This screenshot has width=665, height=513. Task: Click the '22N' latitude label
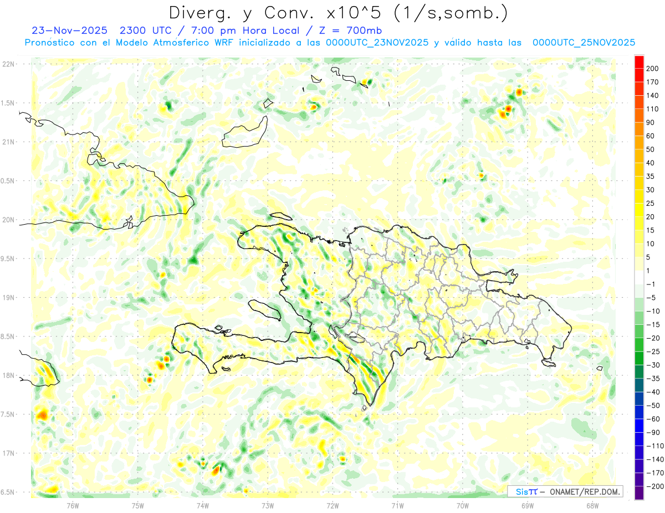(x=8, y=64)
